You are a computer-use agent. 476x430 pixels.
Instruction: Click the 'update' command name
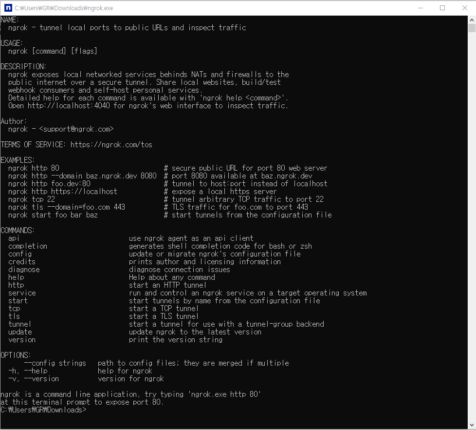(x=20, y=332)
